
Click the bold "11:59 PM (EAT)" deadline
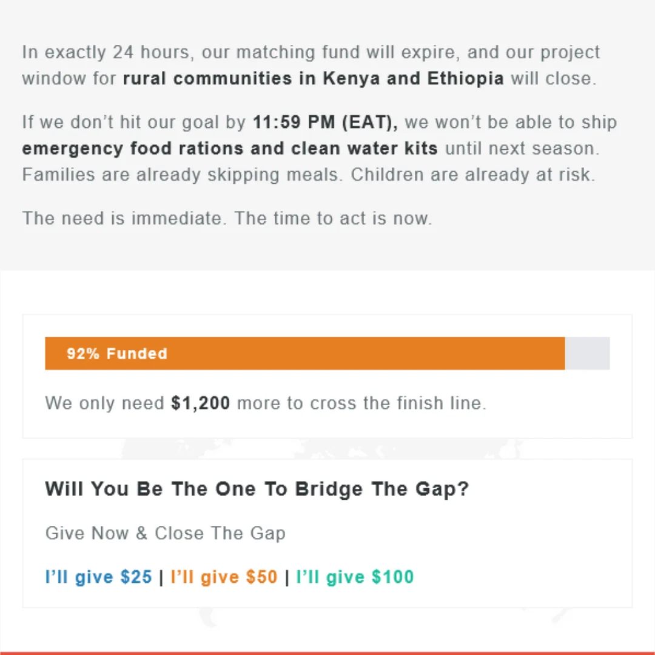click(325, 123)
